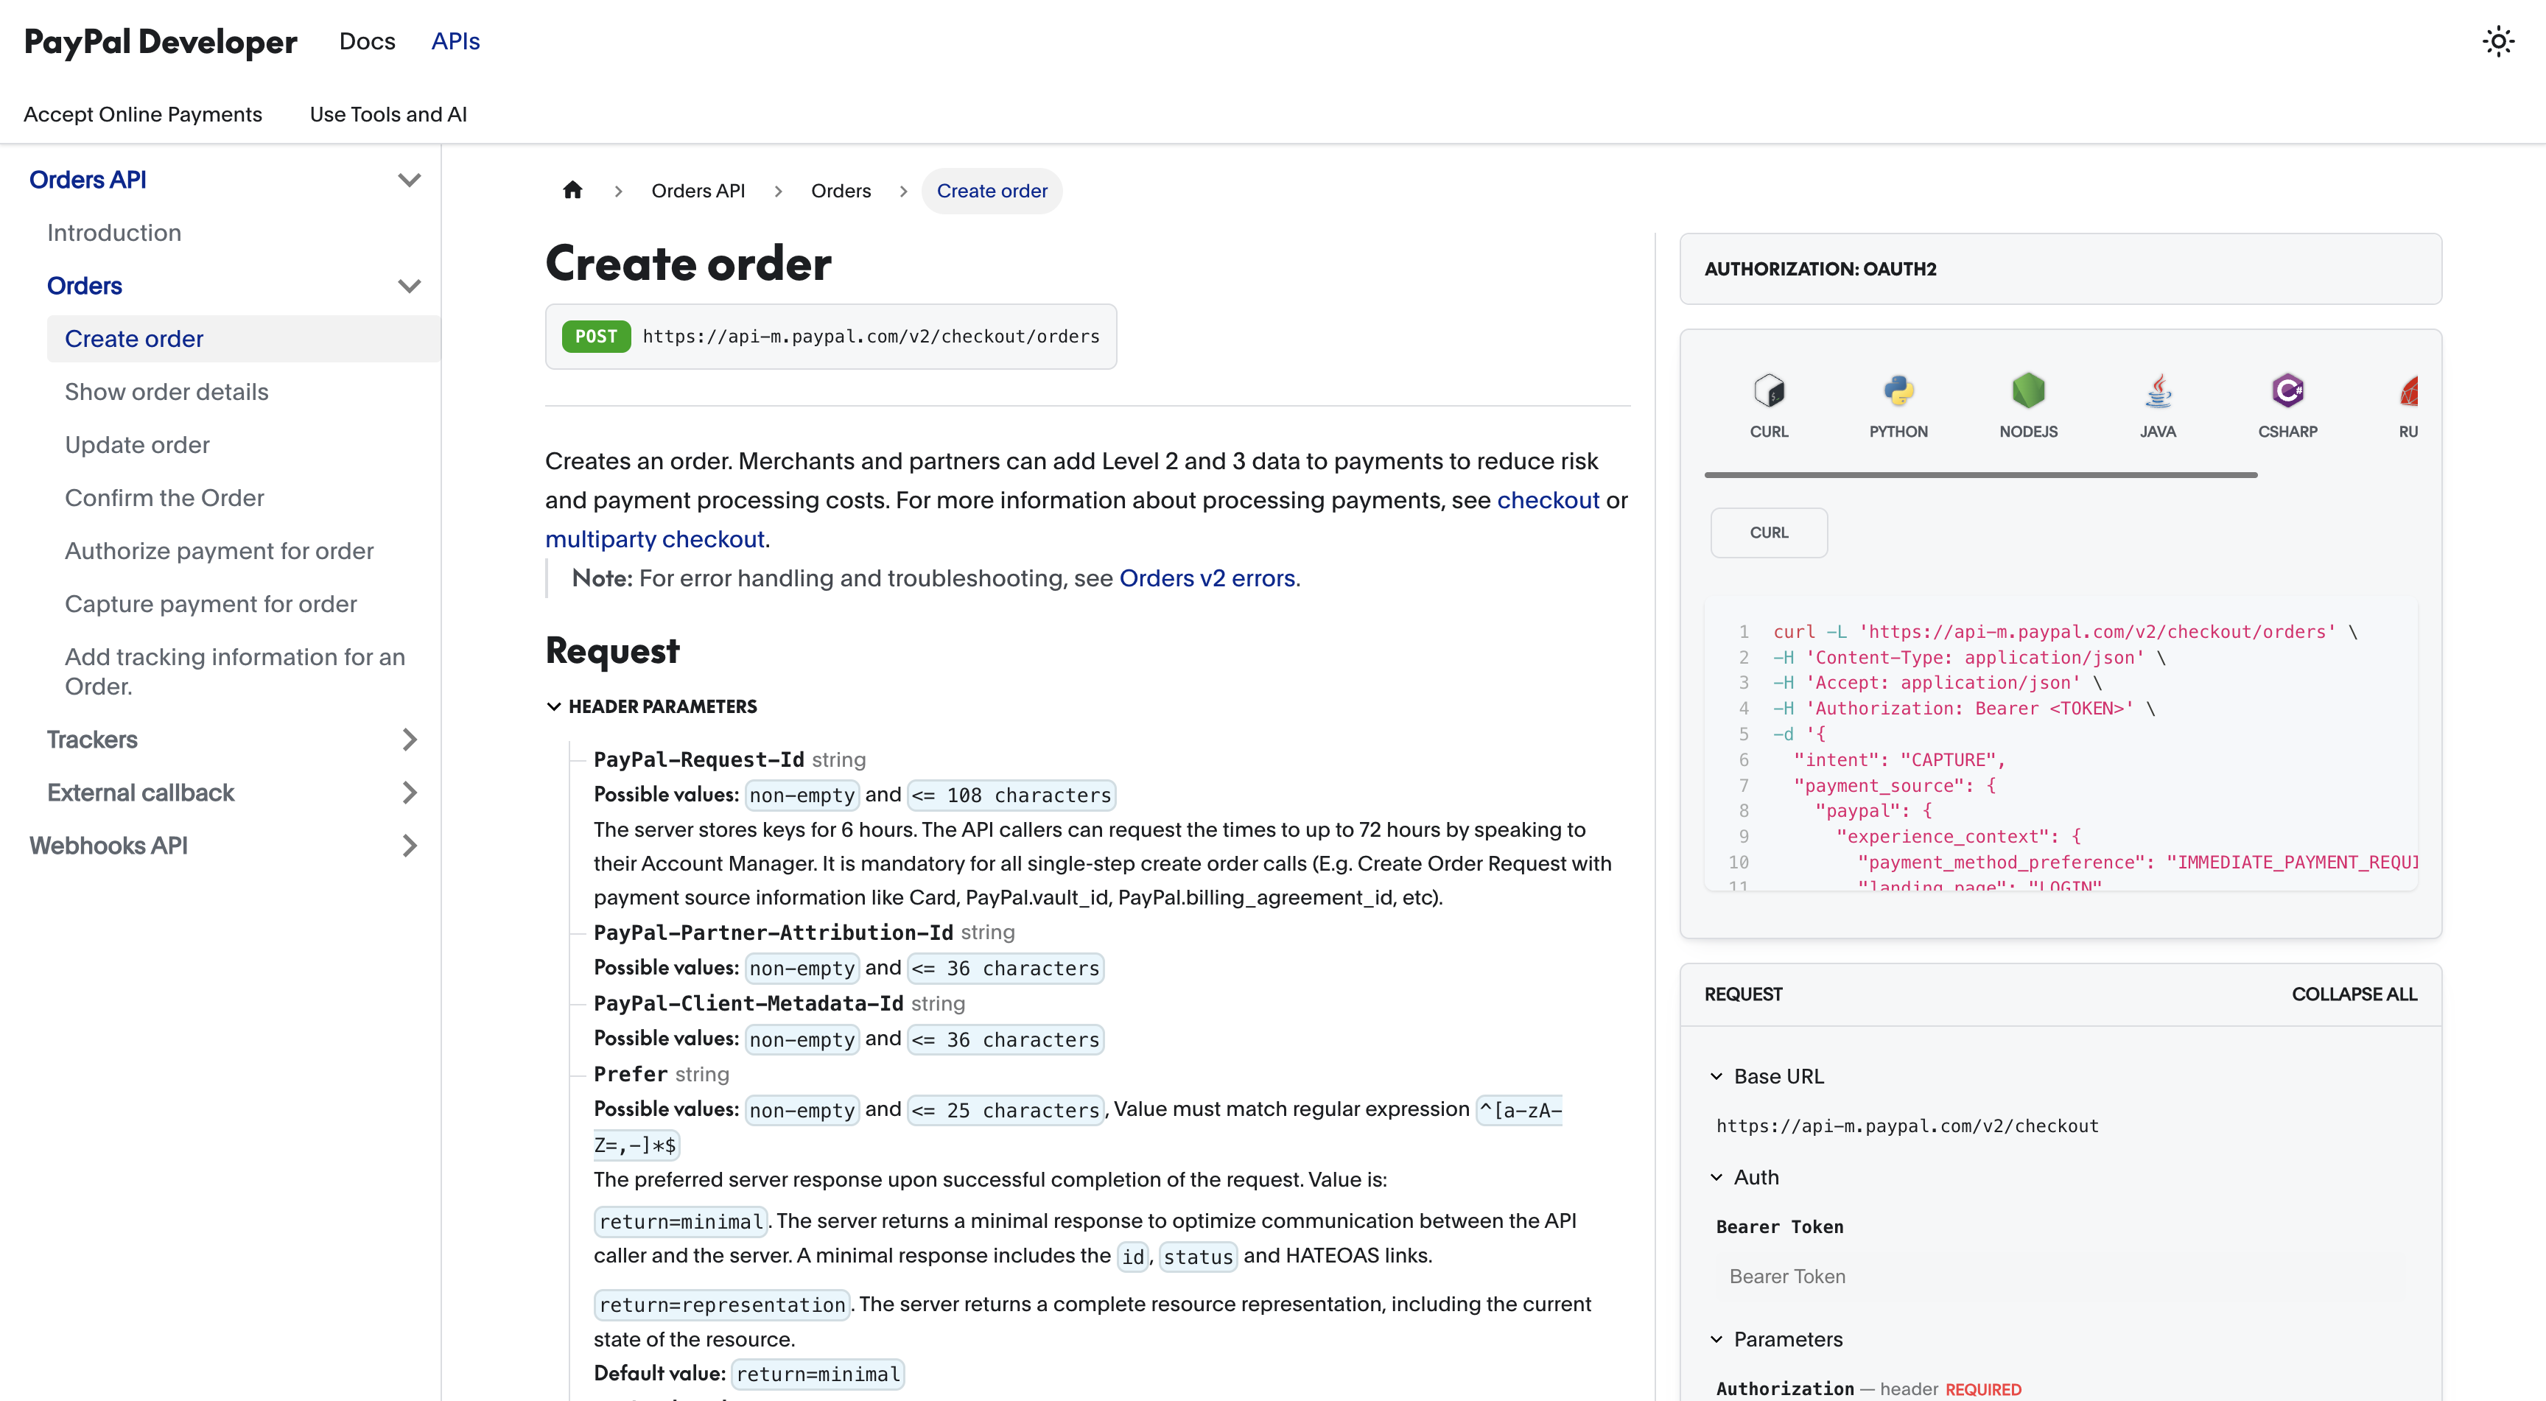
Task: Expand the Trackers sidebar group
Action: tap(409, 739)
